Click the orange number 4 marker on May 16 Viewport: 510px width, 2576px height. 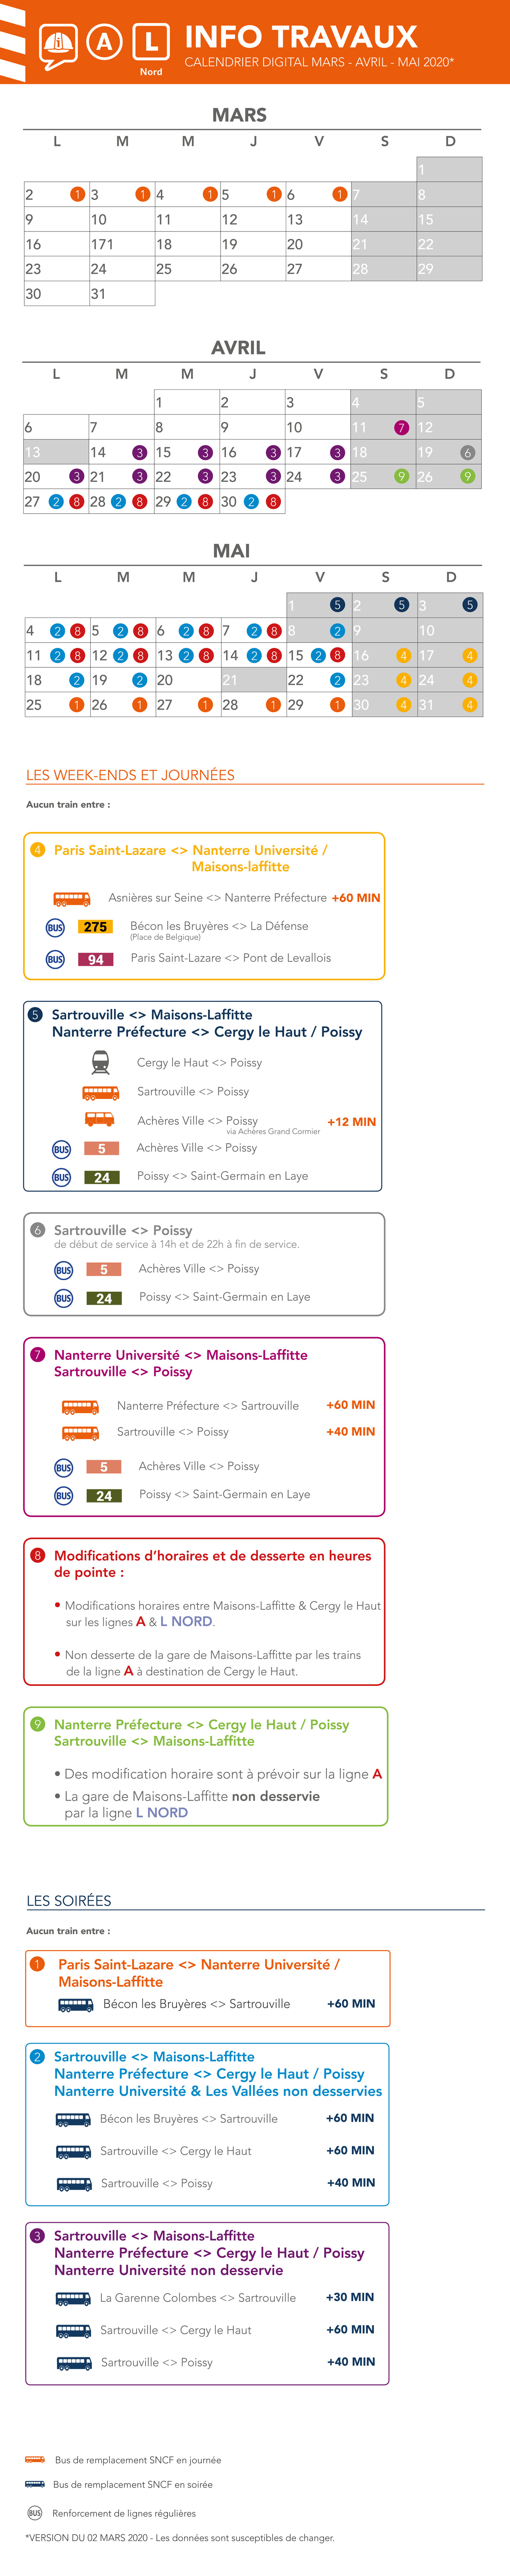403,655
